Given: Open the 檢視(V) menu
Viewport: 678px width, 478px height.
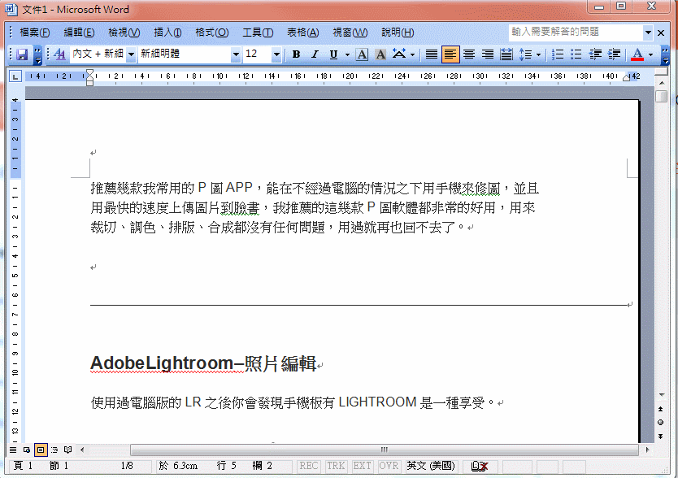Looking at the screenshot, I should pyautogui.click(x=124, y=33).
